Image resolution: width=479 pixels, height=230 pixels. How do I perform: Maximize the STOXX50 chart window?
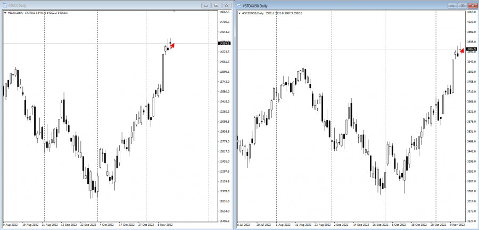(461, 5)
